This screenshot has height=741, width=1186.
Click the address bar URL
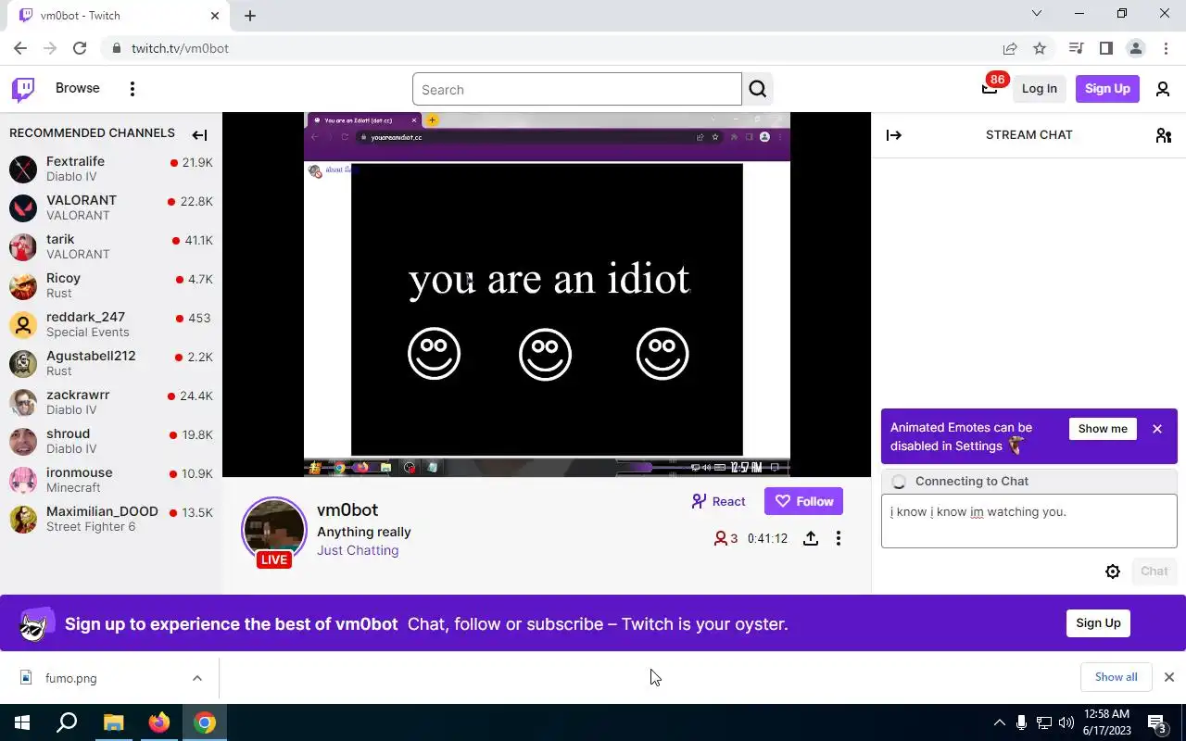click(x=180, y=48)
